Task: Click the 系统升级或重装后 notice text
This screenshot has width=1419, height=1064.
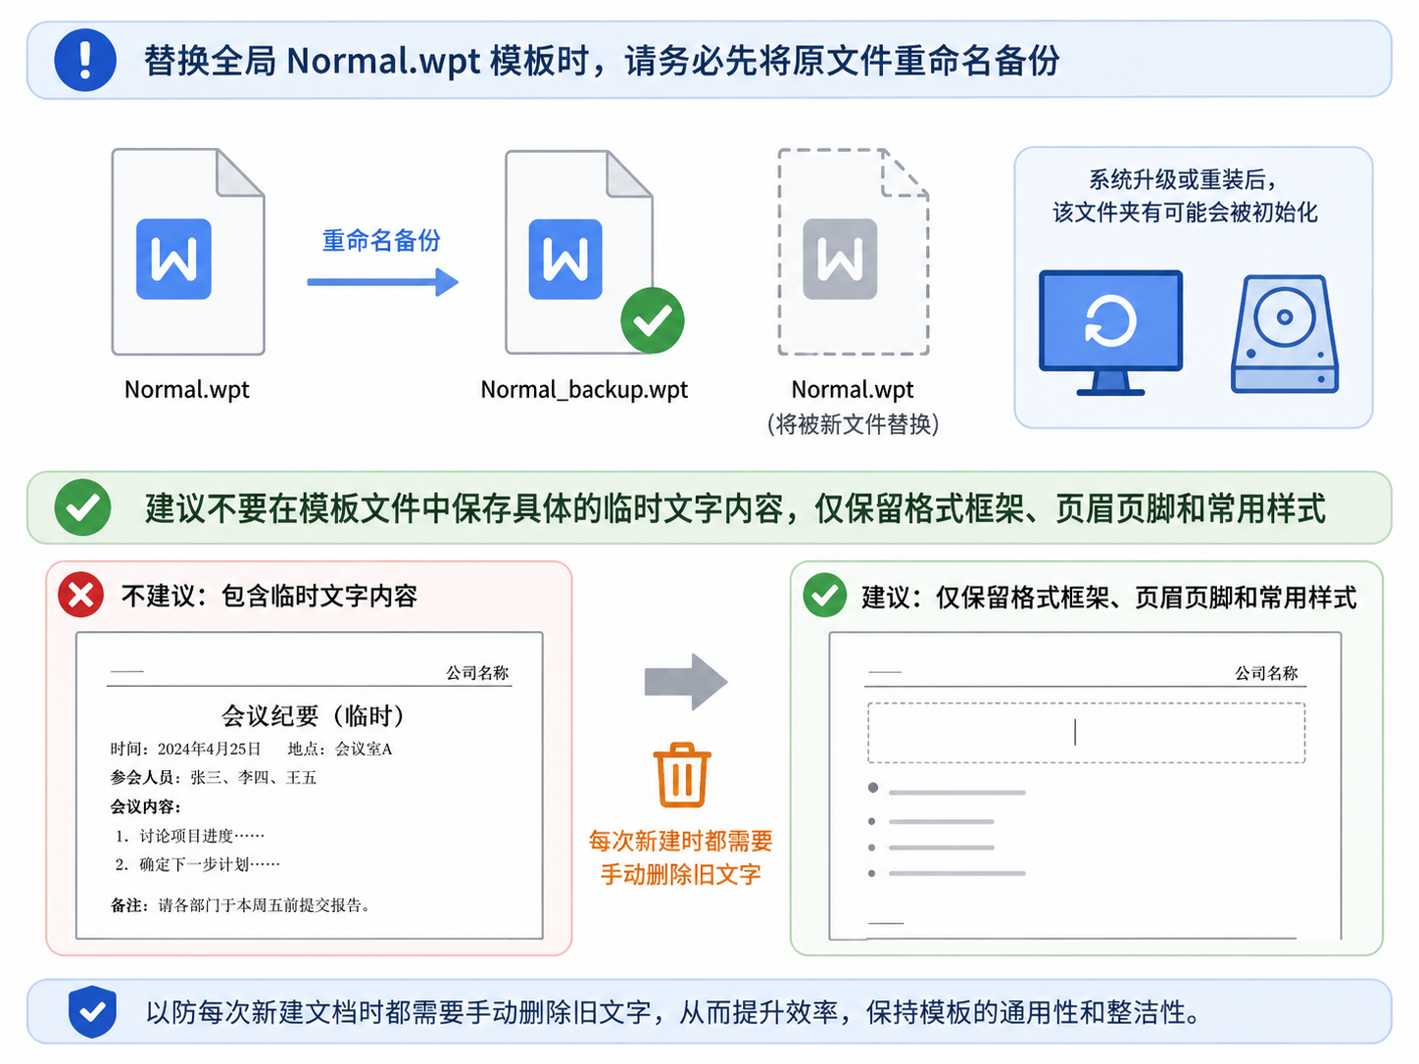Action: (1183, 179)
